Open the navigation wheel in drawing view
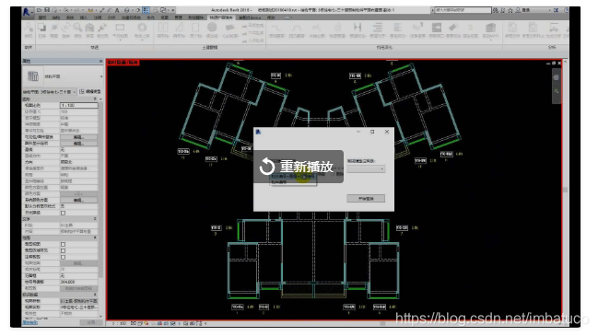This screenshot has height=336, width=598. [x=556, y=77]
